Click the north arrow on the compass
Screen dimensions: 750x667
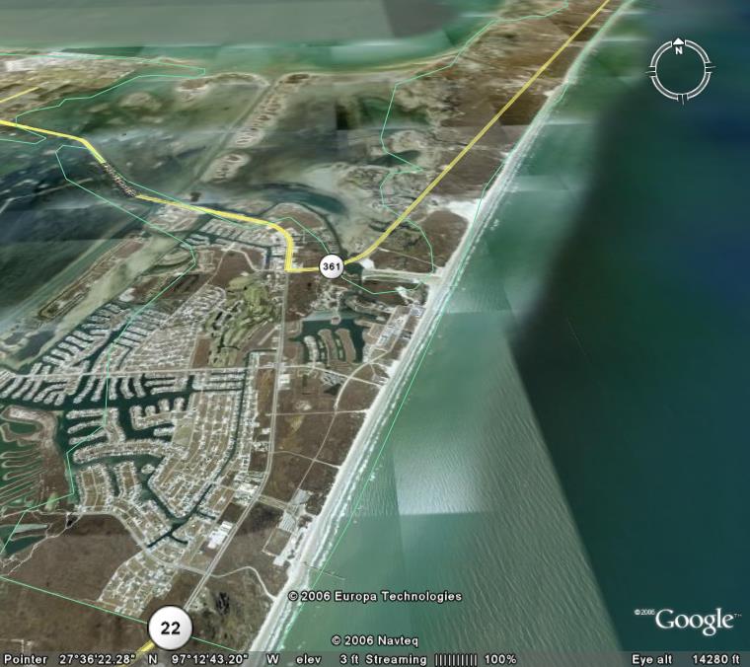click(x=679, y=45)
